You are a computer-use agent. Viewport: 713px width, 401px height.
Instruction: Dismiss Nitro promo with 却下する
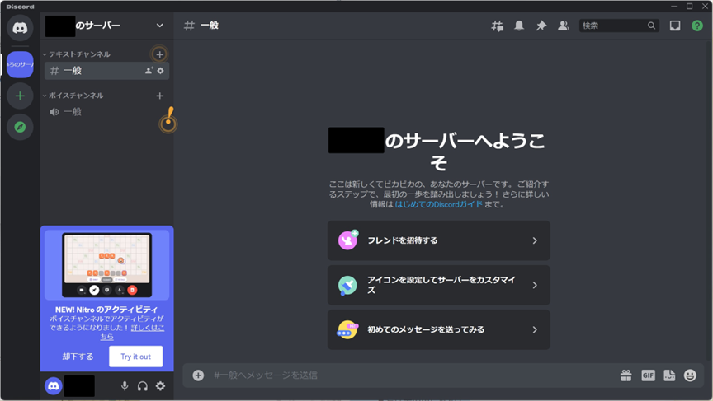pos(78,357)
